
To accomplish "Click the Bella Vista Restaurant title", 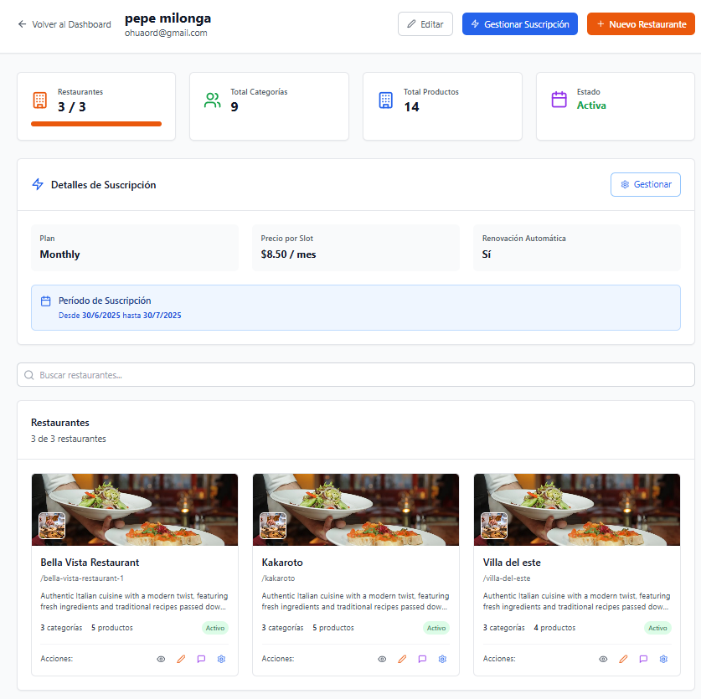I will click(90, 563).
